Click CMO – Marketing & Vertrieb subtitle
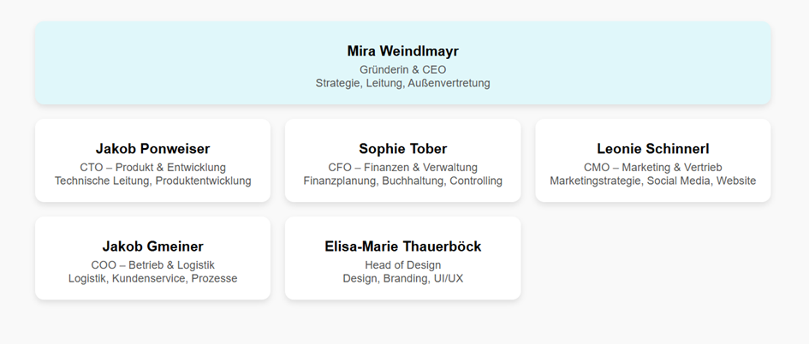The width and height of the screenshot is (809, 344). pos(652,167)
